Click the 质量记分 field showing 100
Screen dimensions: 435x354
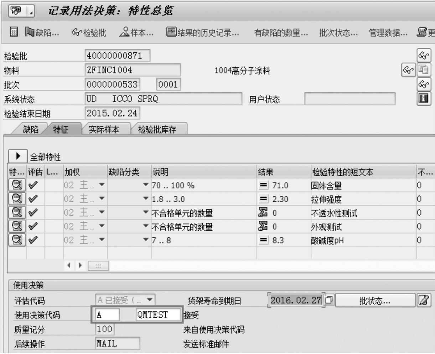(x=104, y=329)
